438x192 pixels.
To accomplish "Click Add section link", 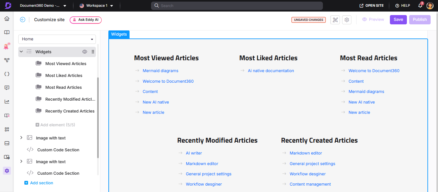I will coord(39,183).
